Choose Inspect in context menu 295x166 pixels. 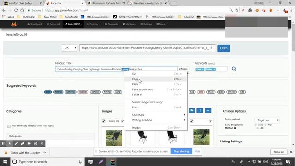(x=156, y=128)
